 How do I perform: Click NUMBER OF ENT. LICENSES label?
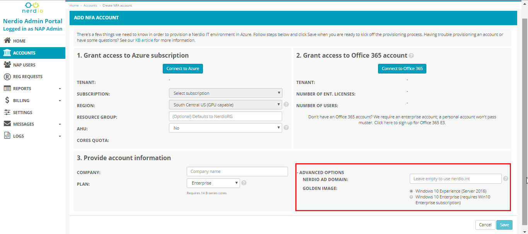pos(326,94)
